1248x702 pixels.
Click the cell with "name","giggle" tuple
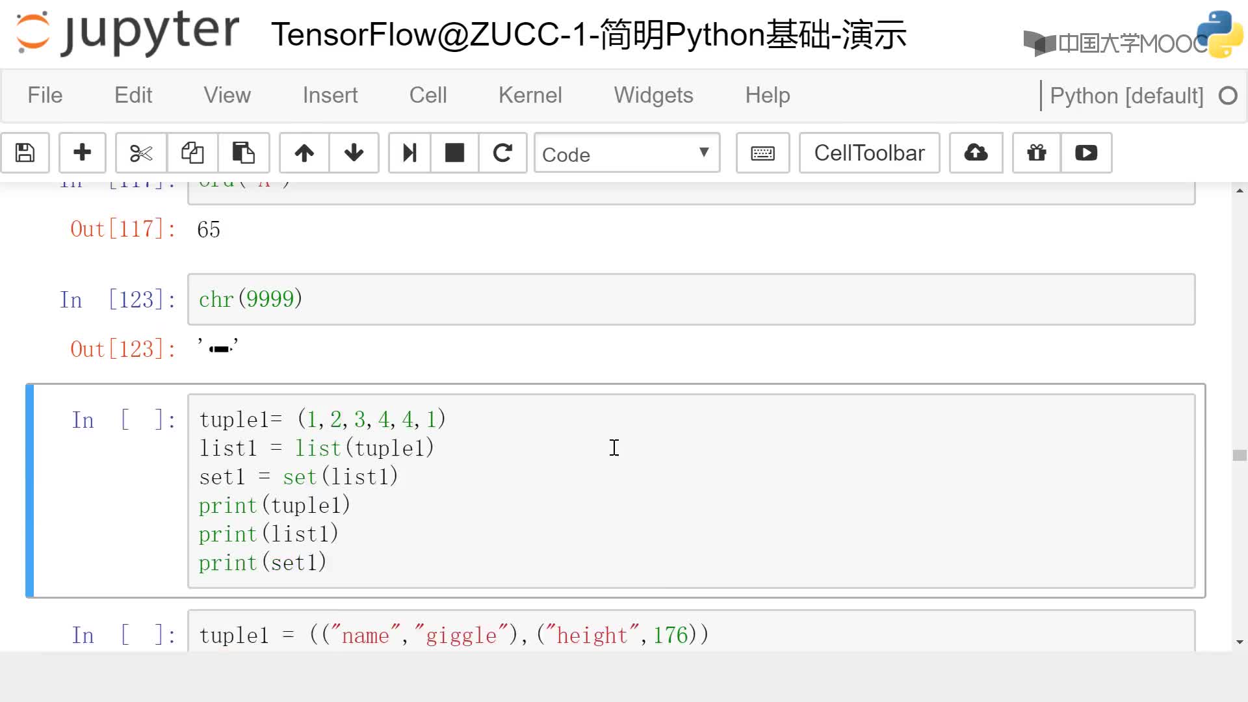click(691, 631)
